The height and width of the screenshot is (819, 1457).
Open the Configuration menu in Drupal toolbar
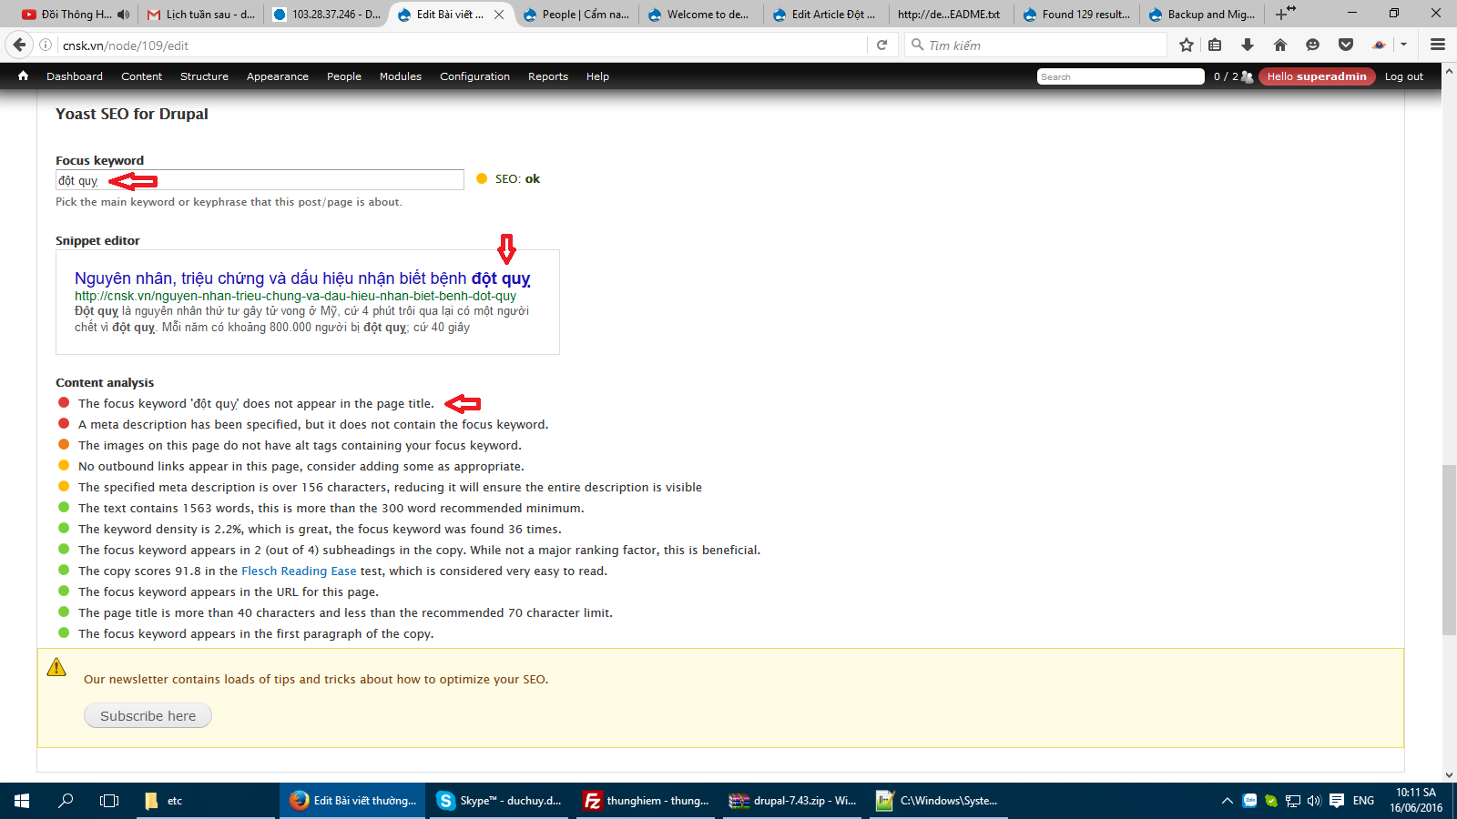(474, 76)
